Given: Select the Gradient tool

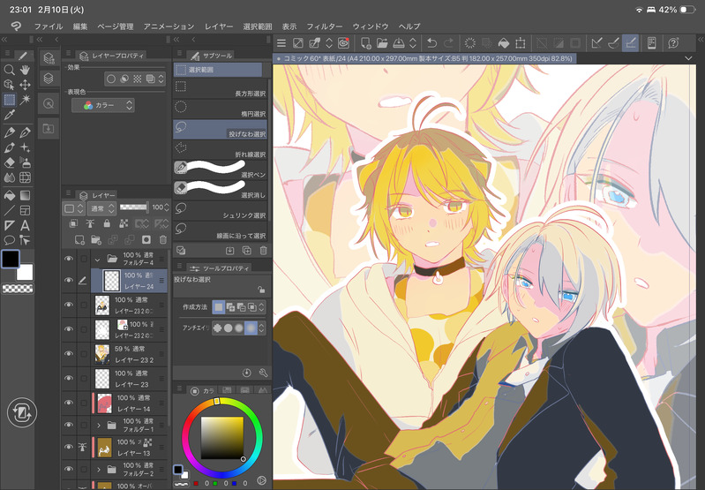Looking at the screenshot, I should (x=26, y=195).
